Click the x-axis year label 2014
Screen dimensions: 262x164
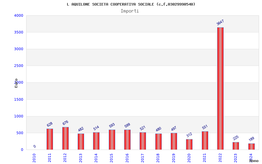96,158
